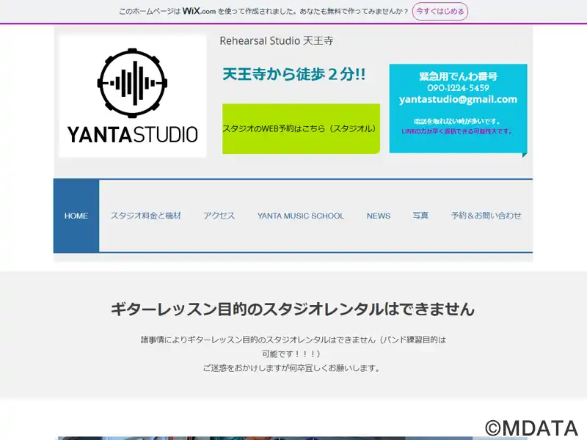Open the 予約＆お問い合わせ menu item

pyautogui.click(x=486, y=216)
